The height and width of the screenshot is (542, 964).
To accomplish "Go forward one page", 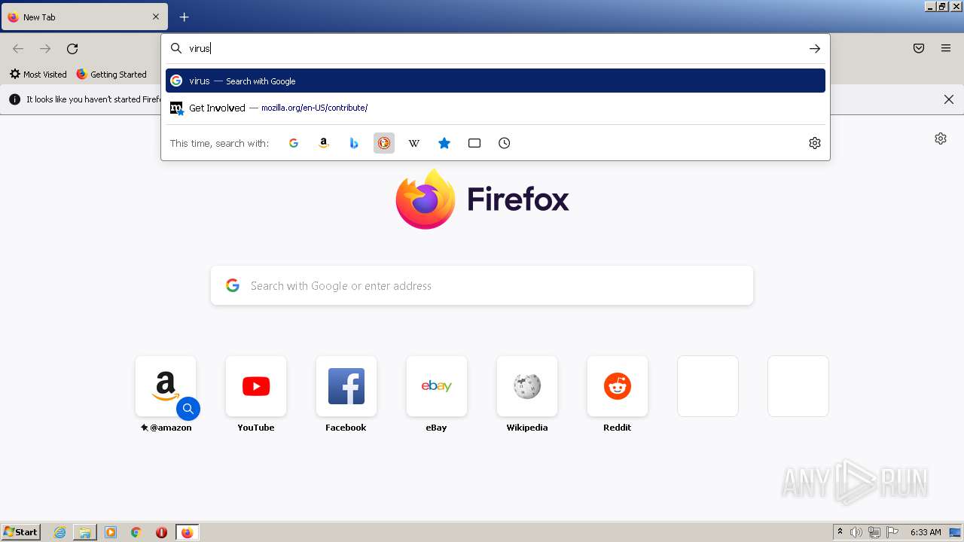I will point(45,49).
